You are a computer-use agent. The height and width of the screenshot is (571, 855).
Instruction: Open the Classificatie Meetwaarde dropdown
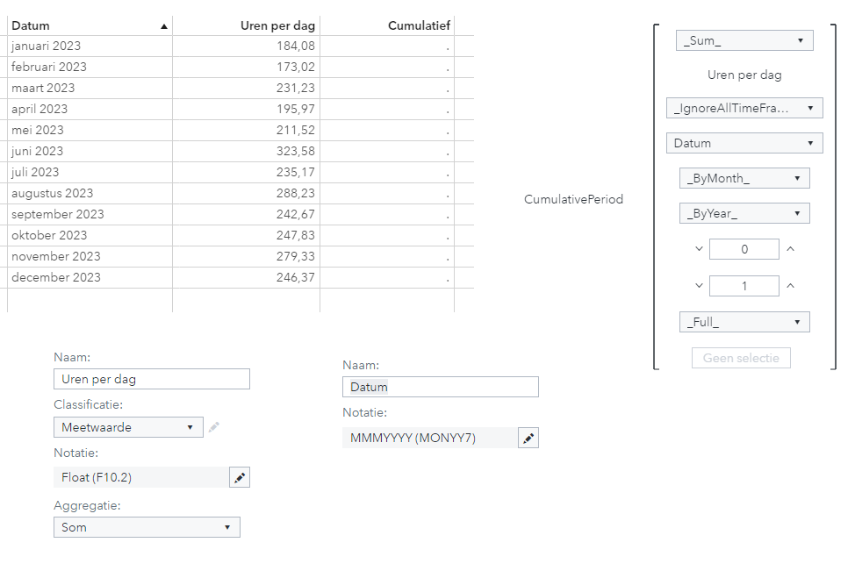[x=128, y=427]
